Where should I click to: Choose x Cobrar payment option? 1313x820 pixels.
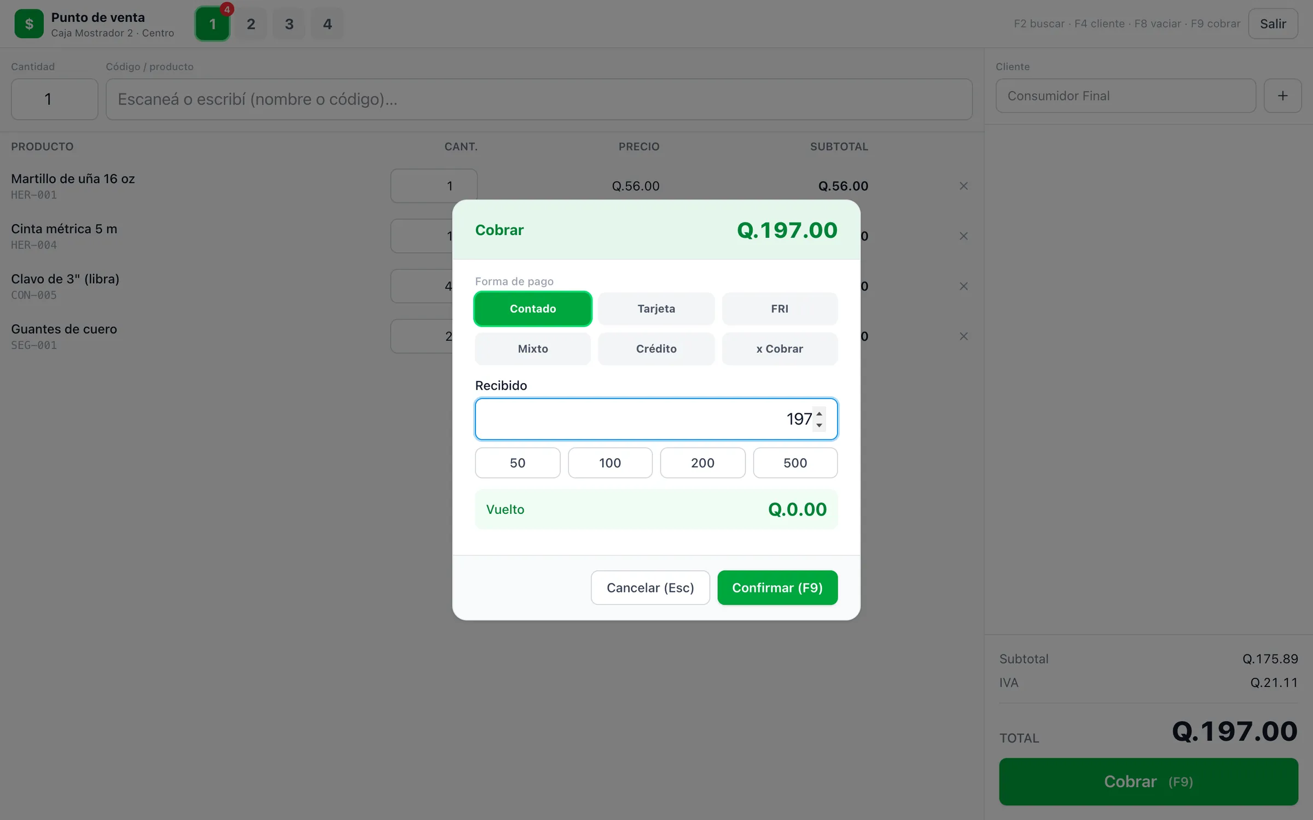780,349
